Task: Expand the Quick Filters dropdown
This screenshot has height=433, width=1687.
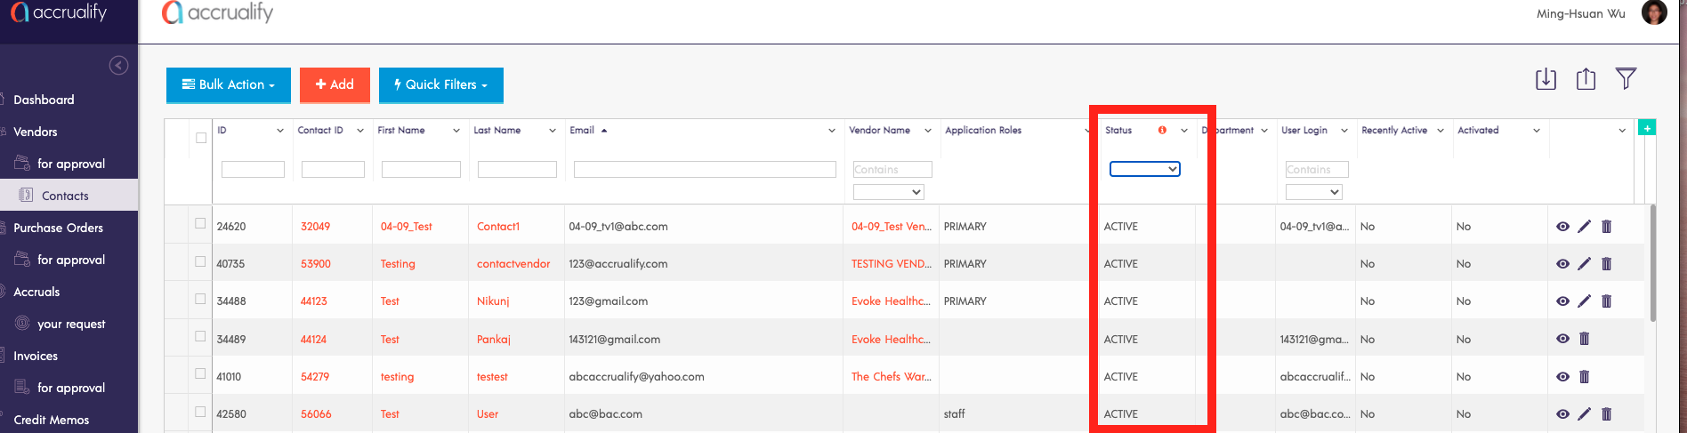Action: [440, 84]
